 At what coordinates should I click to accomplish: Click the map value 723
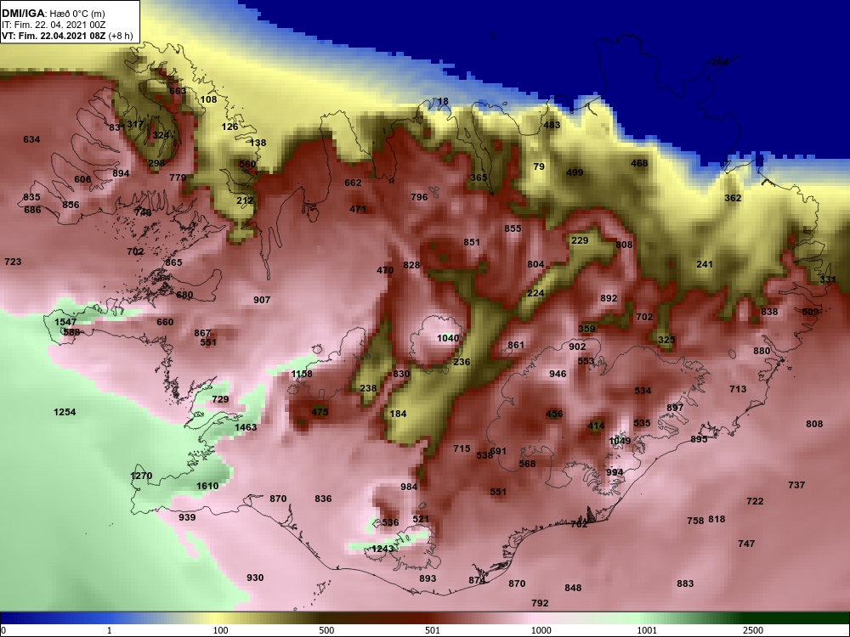coord(13,262)
